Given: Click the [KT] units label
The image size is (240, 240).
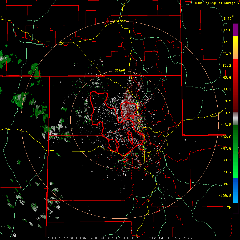Looking at the screenshot, I should tap(228, 18).
